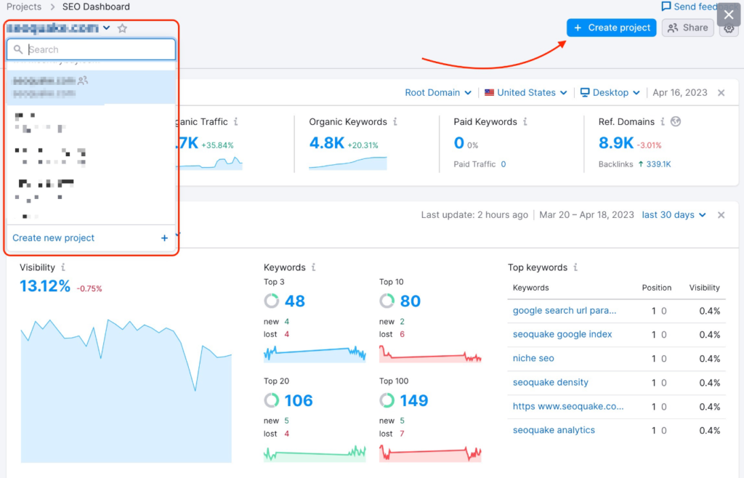Click the settings gear icon

(x=729, y=30)
